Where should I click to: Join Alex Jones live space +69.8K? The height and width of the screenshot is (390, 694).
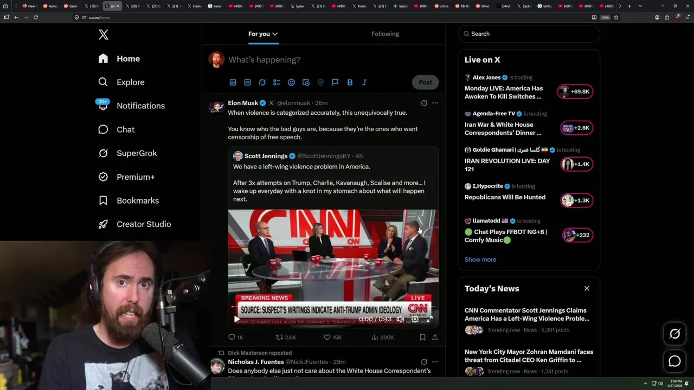[575, 92]
